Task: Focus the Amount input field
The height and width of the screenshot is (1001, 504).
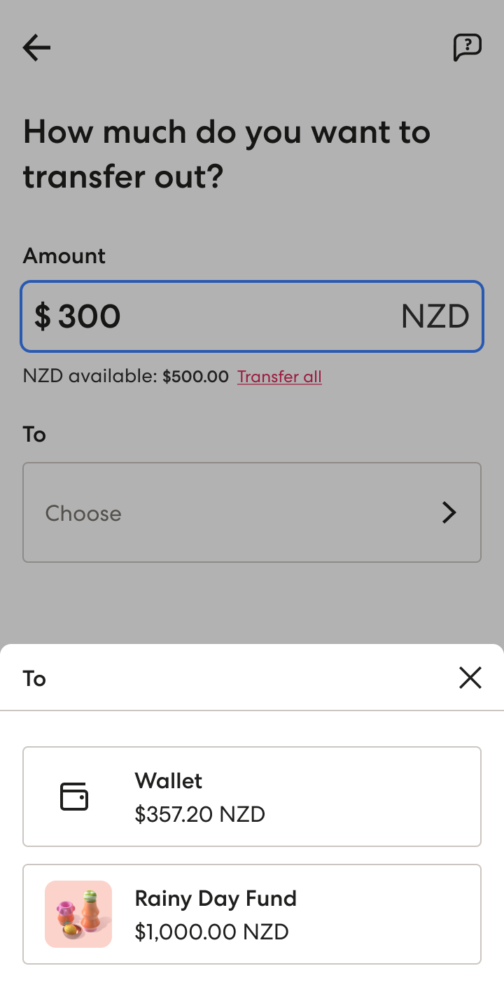Action: (x=252, y=316)
